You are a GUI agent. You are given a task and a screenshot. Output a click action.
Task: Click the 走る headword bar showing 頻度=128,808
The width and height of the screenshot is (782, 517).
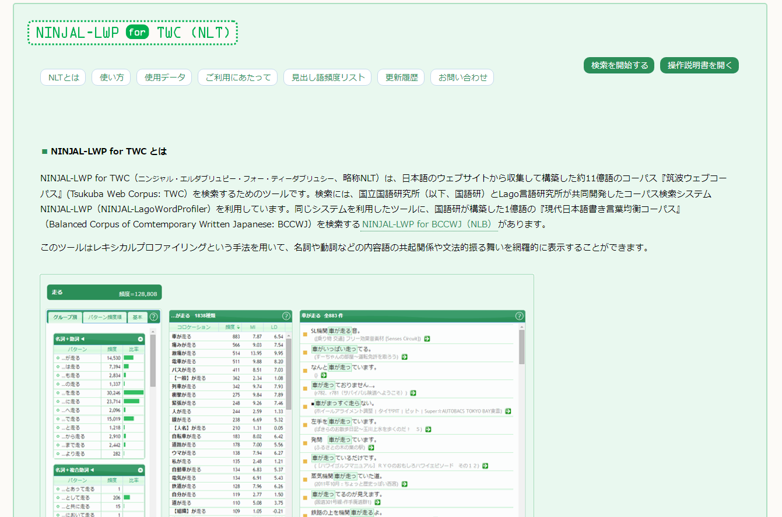coord(104,293)
